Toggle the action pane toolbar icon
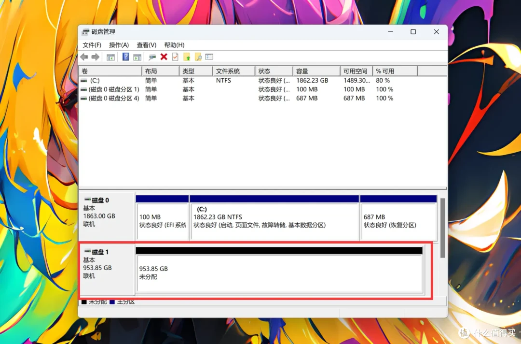521x344 pixels. pos(137,57)
